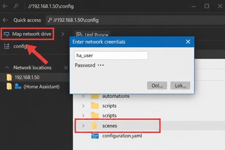Click the username field containing ha_user

pyautogui.click(x=111, y=55)
